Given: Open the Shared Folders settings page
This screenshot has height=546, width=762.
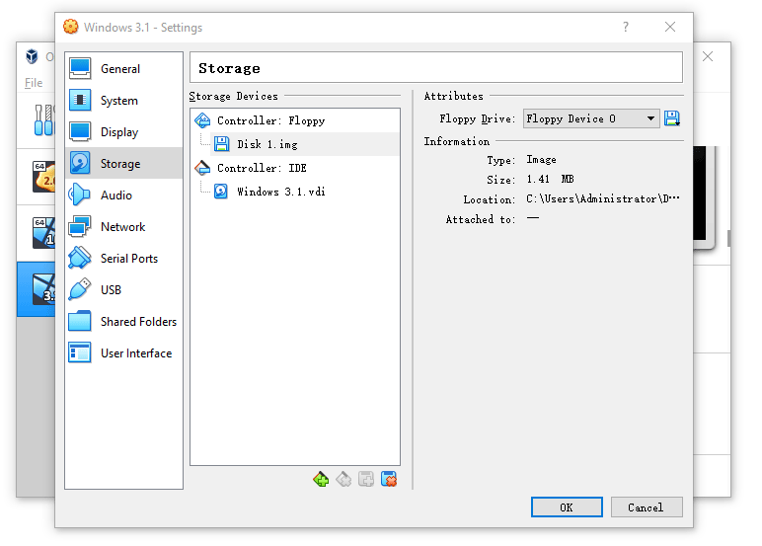Looking at the screenshot, I should (124, 321).
